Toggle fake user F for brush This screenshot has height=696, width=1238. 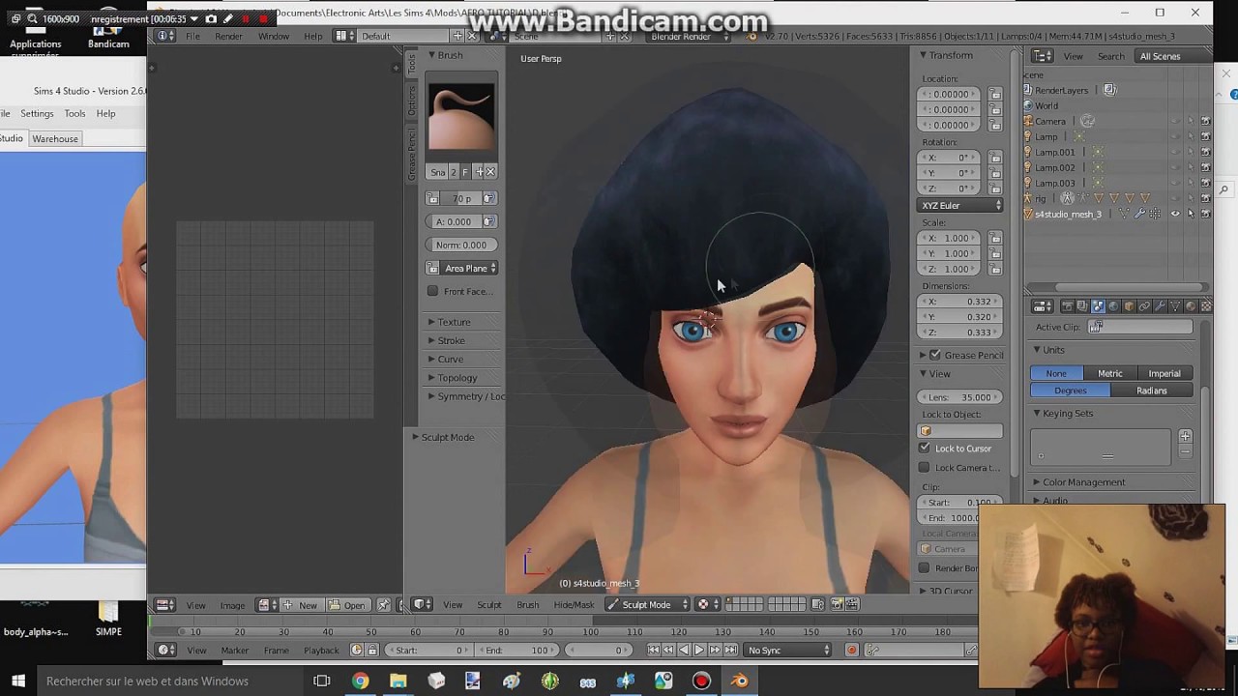tap(465, 172)
